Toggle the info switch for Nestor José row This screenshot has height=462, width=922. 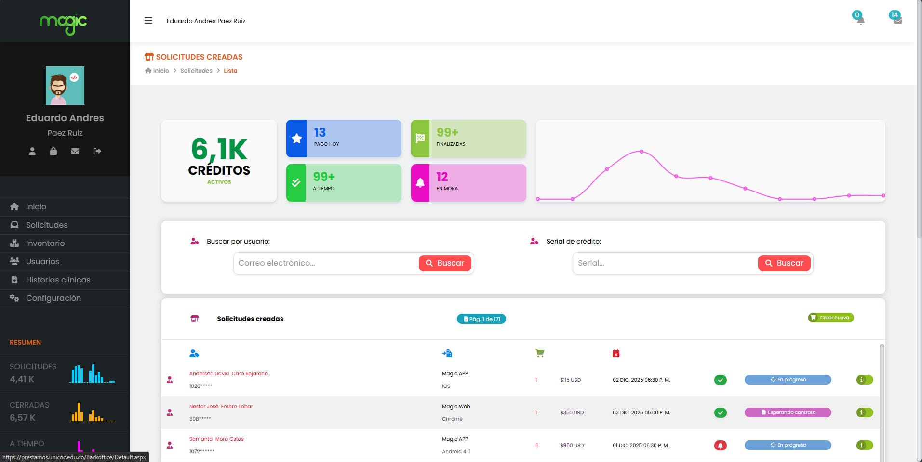tap(865, 412)
